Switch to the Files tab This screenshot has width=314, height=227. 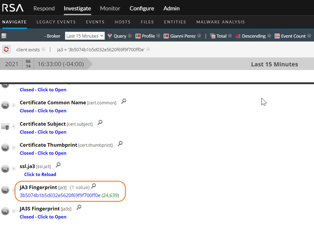click(x=147, y=22)
